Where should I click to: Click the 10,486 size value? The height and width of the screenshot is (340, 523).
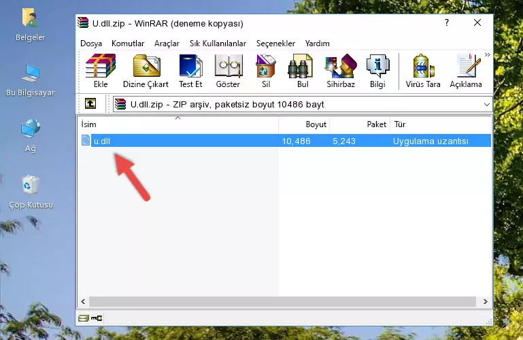297,141
